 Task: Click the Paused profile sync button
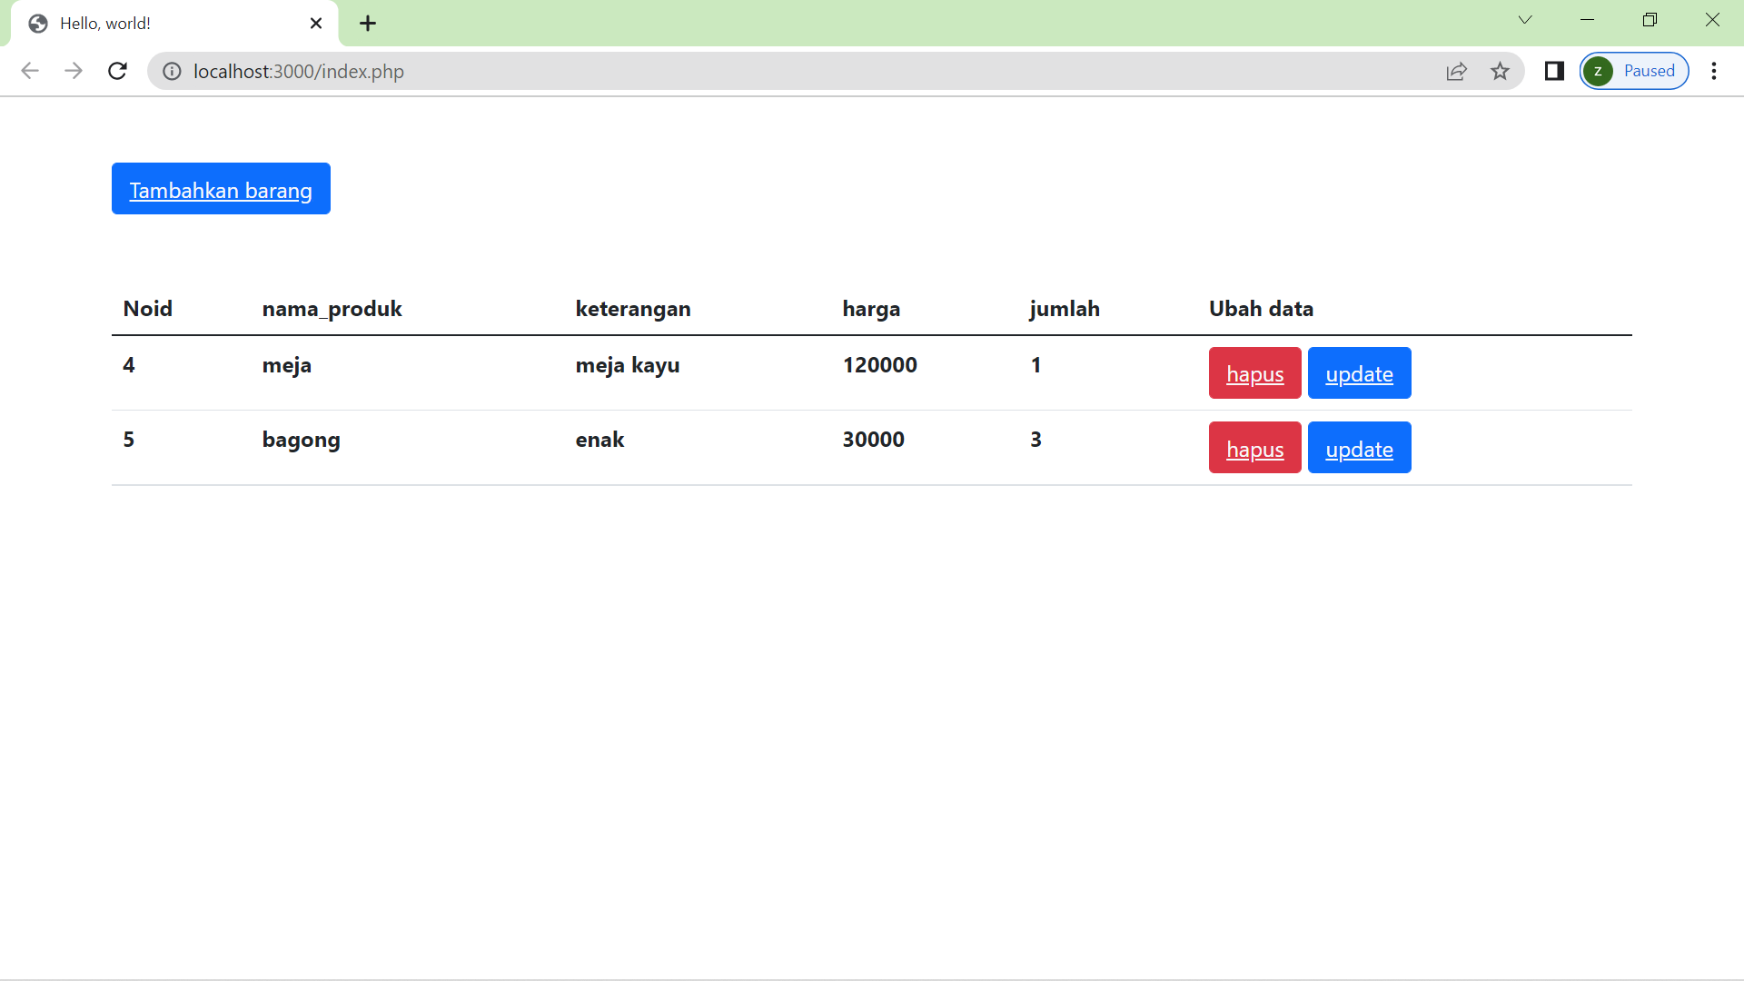click(1633, 70)
